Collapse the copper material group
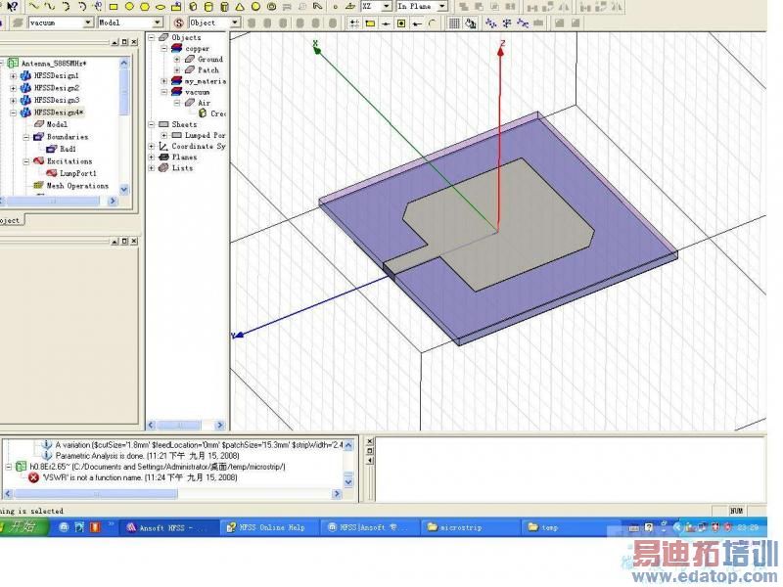This screenshot has width=783, height=587. pyautogui.click(x=164, y=48)
